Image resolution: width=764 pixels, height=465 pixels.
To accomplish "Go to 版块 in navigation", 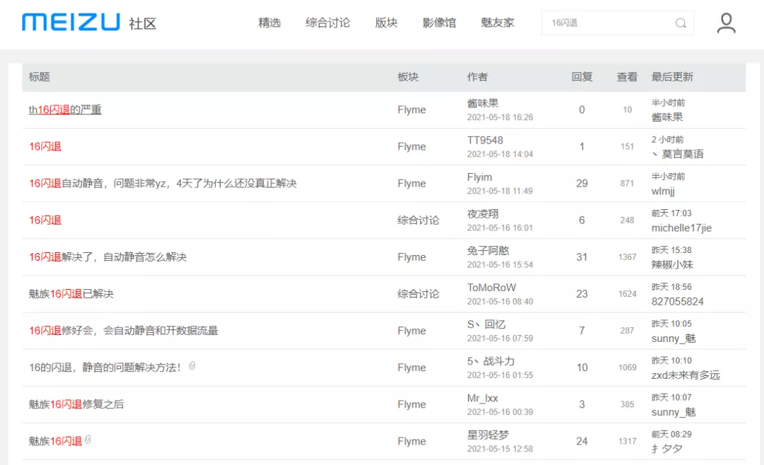I will (x=386, y=23).
